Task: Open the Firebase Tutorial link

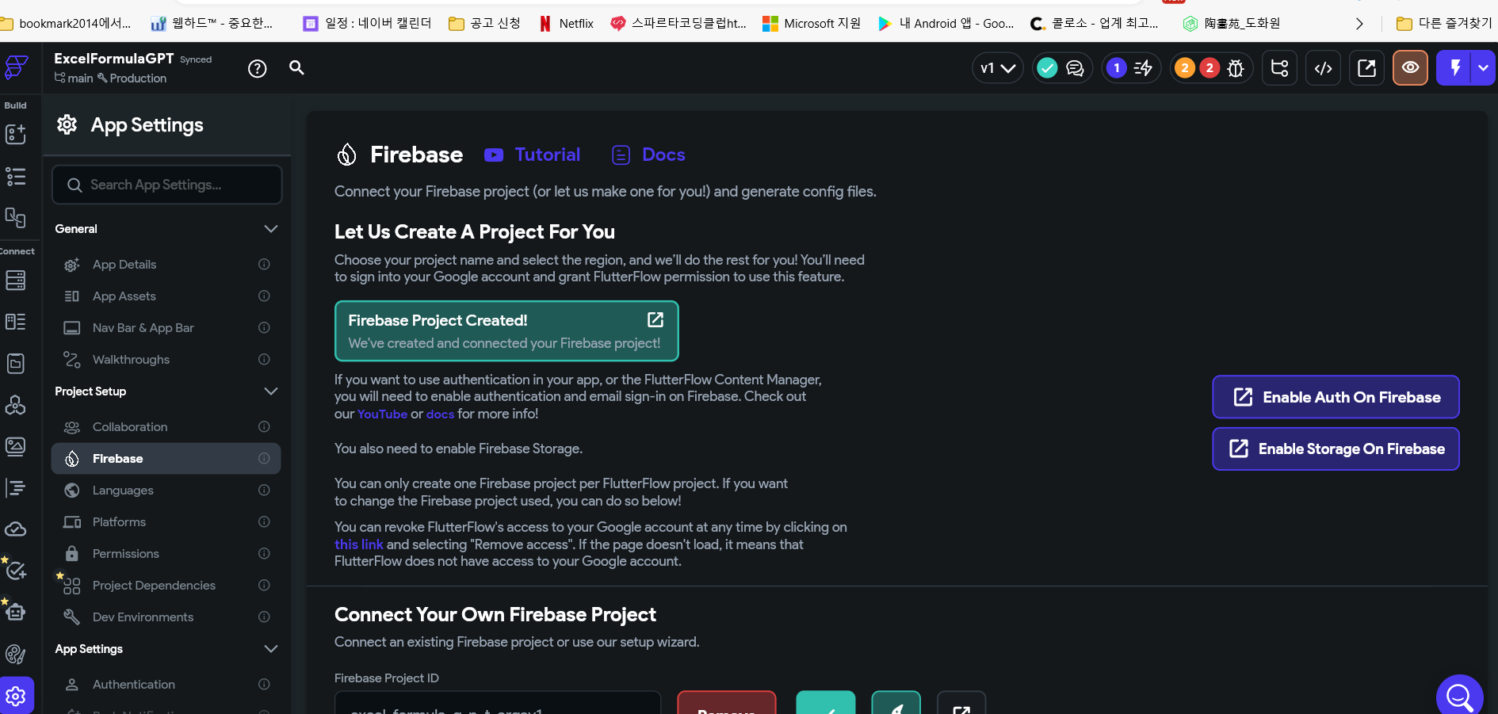Action: [x=533, y=155]
